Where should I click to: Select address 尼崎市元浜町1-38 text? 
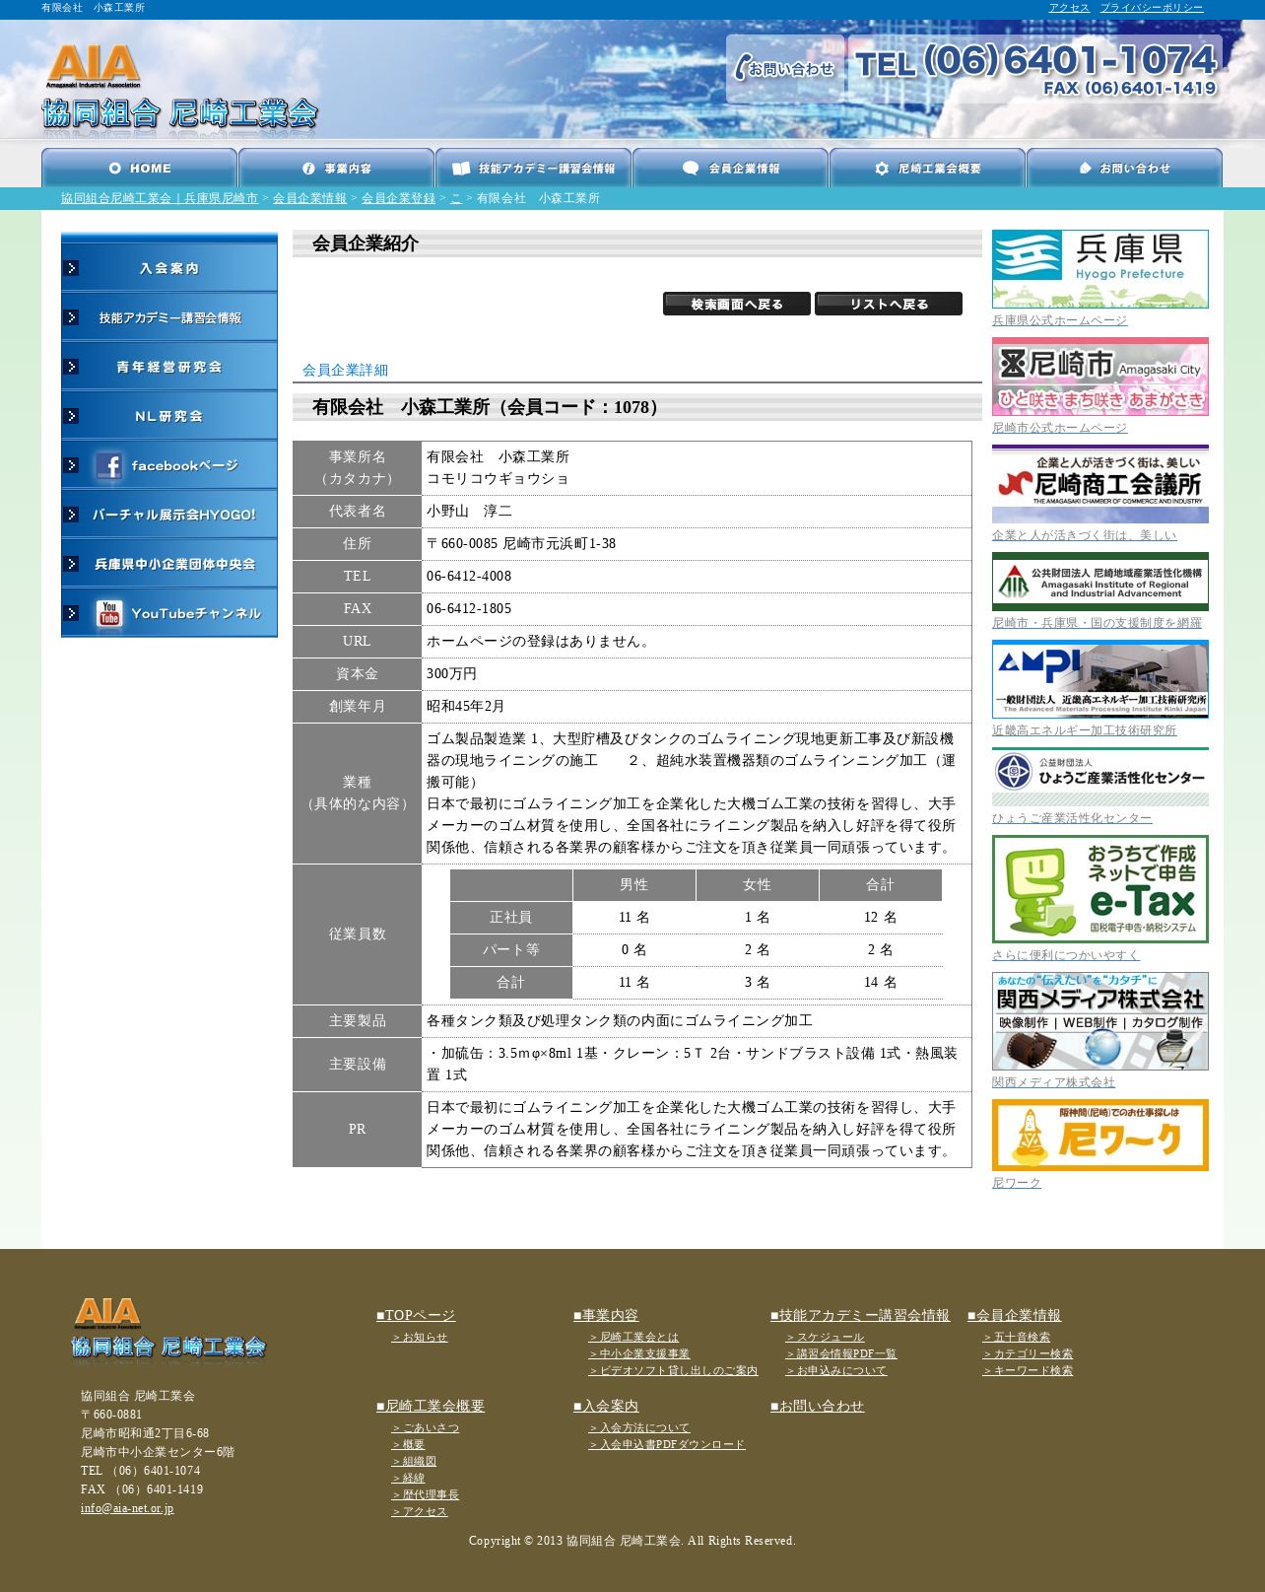(559, 544)
